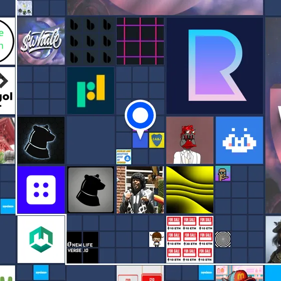The width and height of the screenshot is (281, 281).
Task: Open the black white spiral tile
Action: click(223, 239)
